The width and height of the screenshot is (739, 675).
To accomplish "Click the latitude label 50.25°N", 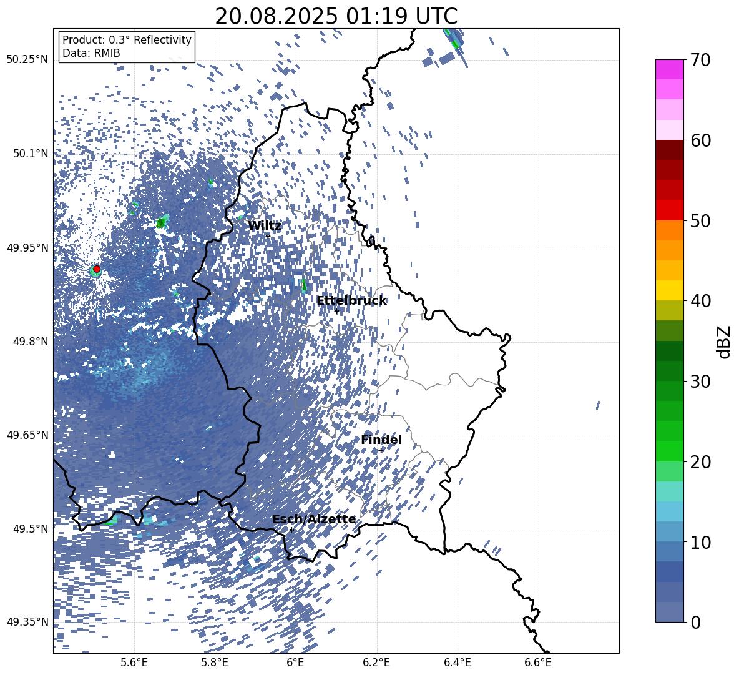I will pyautogui.click(x=27, y=60).
